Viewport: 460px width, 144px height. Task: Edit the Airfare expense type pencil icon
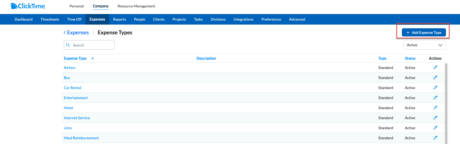pos(435,67)
